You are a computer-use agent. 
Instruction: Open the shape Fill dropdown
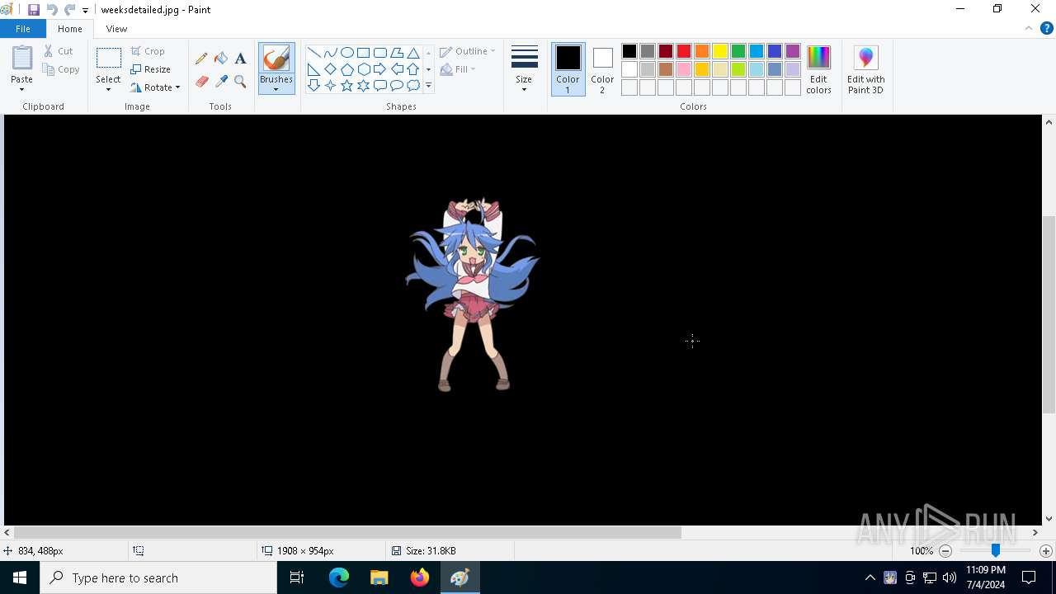[x=459, y=69]
